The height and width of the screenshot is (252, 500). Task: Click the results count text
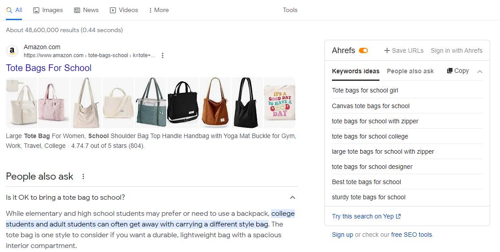click(65, 30)
